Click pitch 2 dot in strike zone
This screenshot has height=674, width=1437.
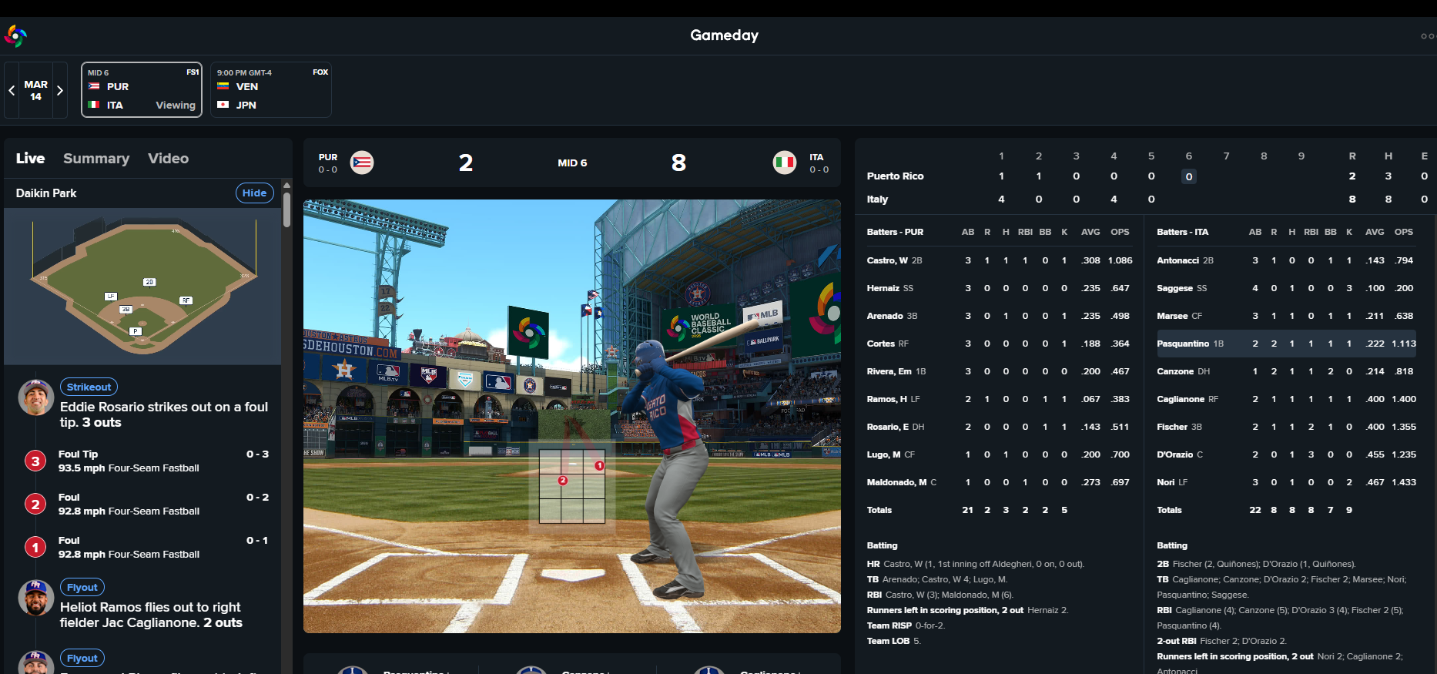(x=562, y=481)
